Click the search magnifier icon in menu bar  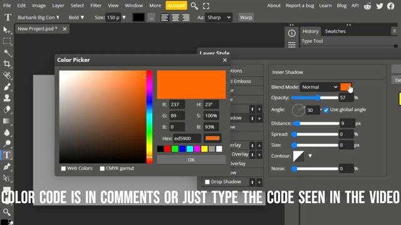pos(194,6)
